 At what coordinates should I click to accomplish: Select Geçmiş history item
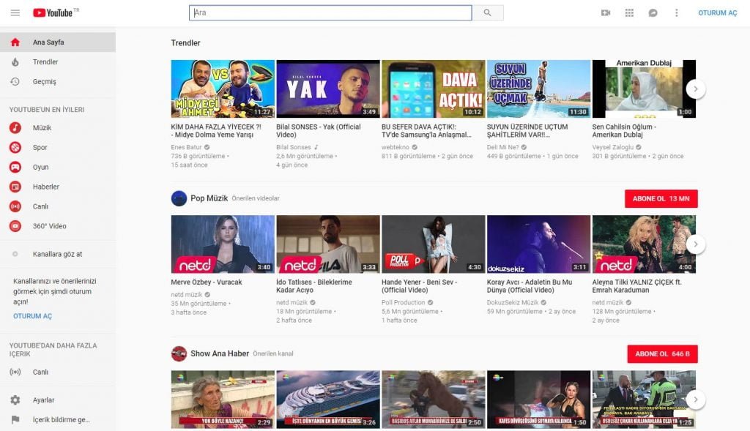tap(44, 82)
